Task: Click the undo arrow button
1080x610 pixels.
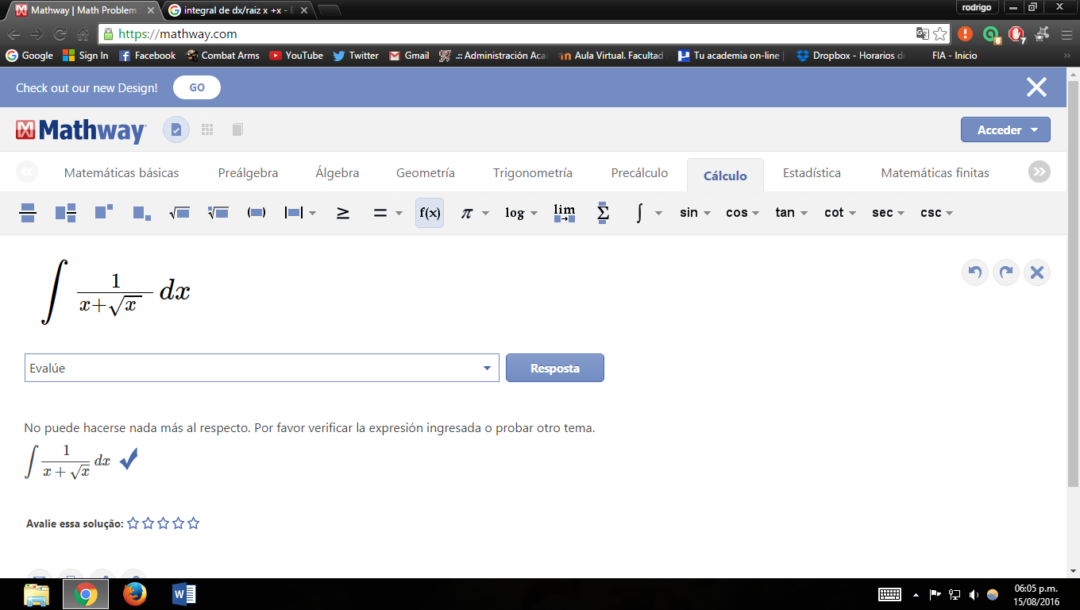Action: tap(975, 272)
